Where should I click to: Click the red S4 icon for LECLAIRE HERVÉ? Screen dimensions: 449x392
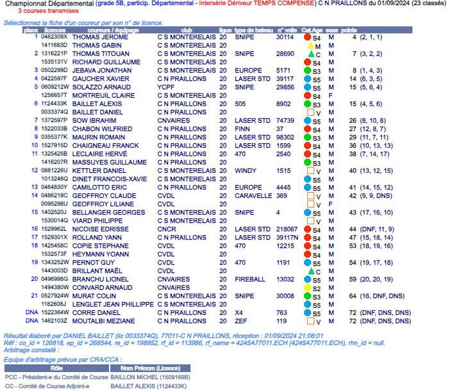click(307, 154)
